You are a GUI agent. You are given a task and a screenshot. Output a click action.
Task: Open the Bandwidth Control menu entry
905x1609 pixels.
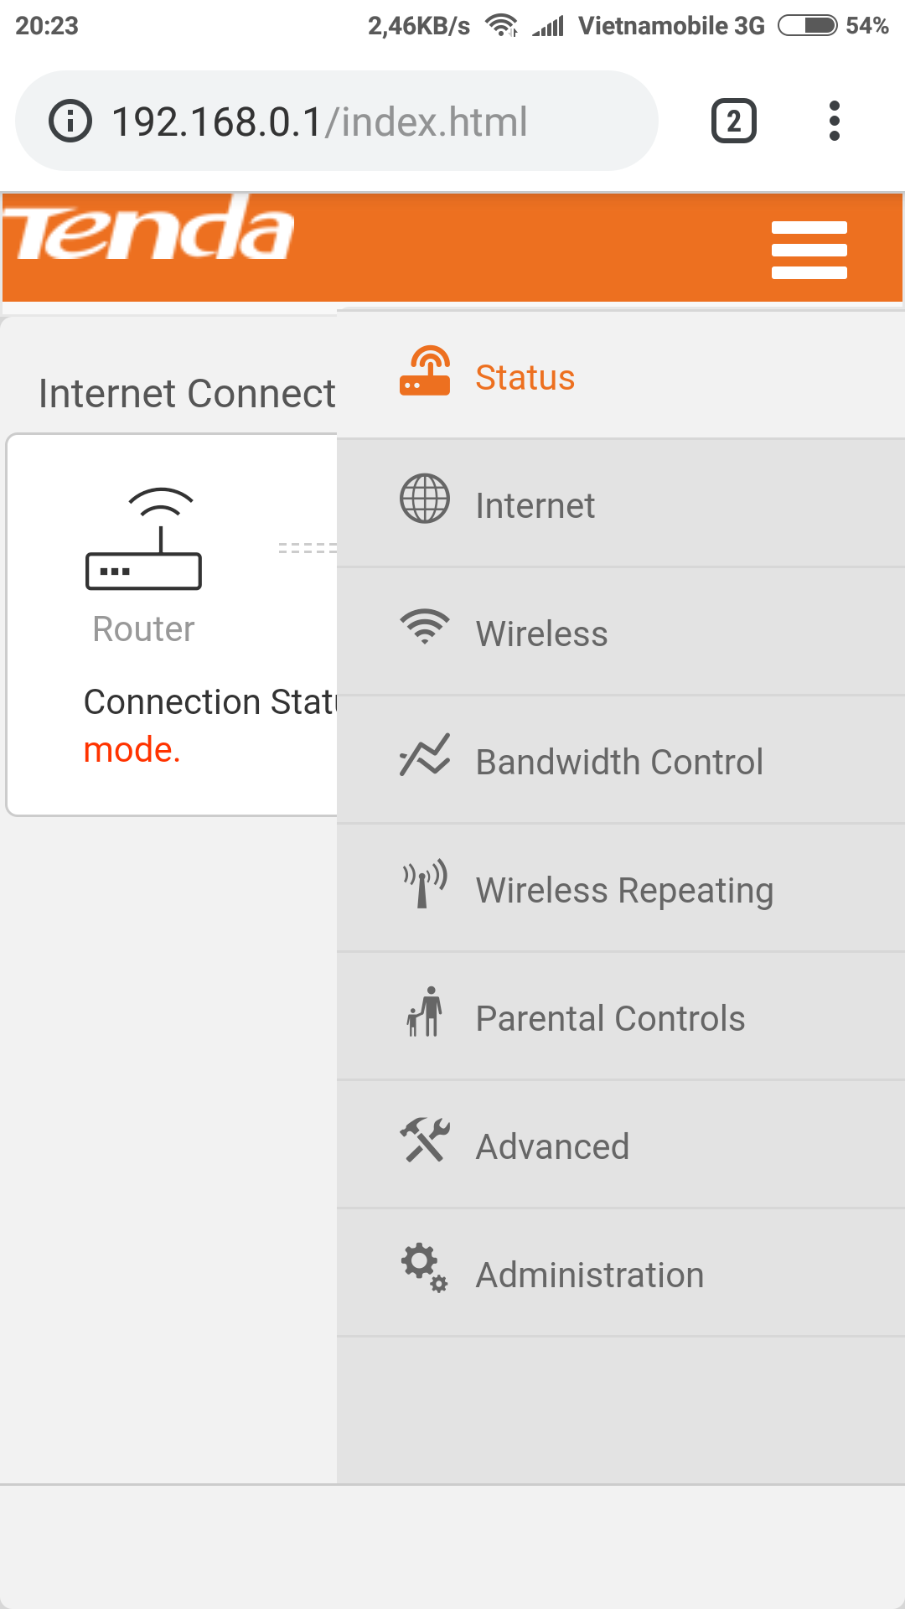(x=621, y=760)
